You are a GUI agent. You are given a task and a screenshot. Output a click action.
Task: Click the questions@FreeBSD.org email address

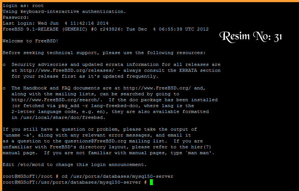(x=95, y=141)
